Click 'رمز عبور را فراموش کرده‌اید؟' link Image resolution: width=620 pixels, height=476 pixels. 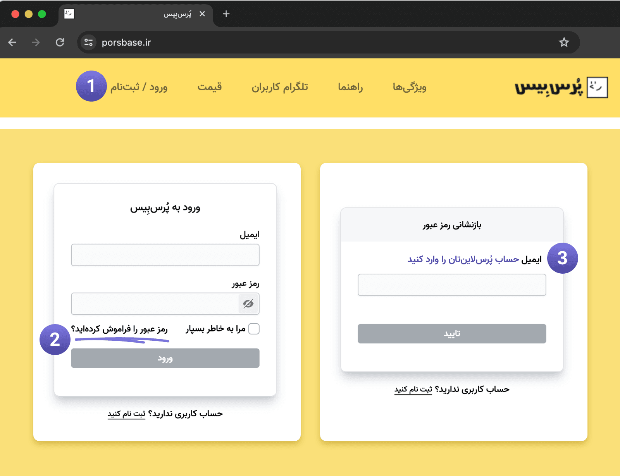click(x=119, y=329)
